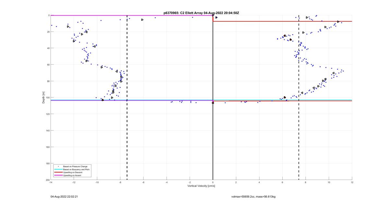Click the x-axis tick label '12'
This screenshot has width=389, height=202.
click(352, 182)
